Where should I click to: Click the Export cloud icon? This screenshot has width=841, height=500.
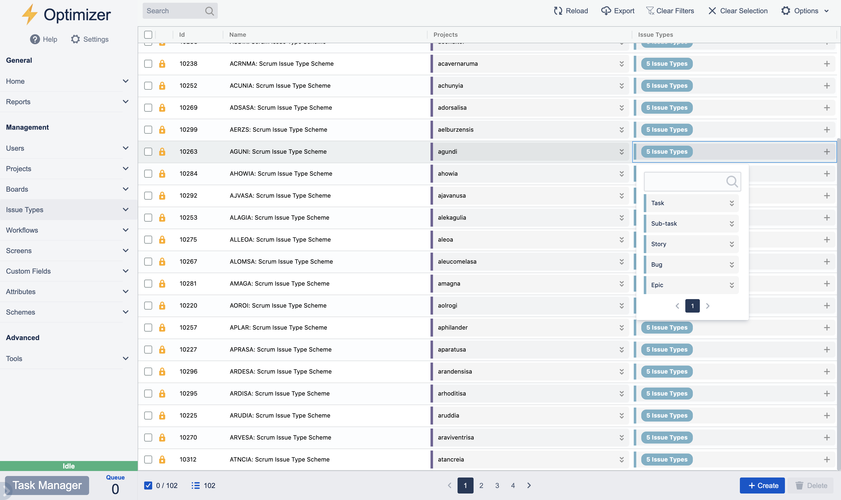tap(606, 11)
